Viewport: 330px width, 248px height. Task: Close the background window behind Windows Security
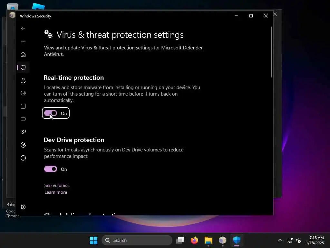275,14
